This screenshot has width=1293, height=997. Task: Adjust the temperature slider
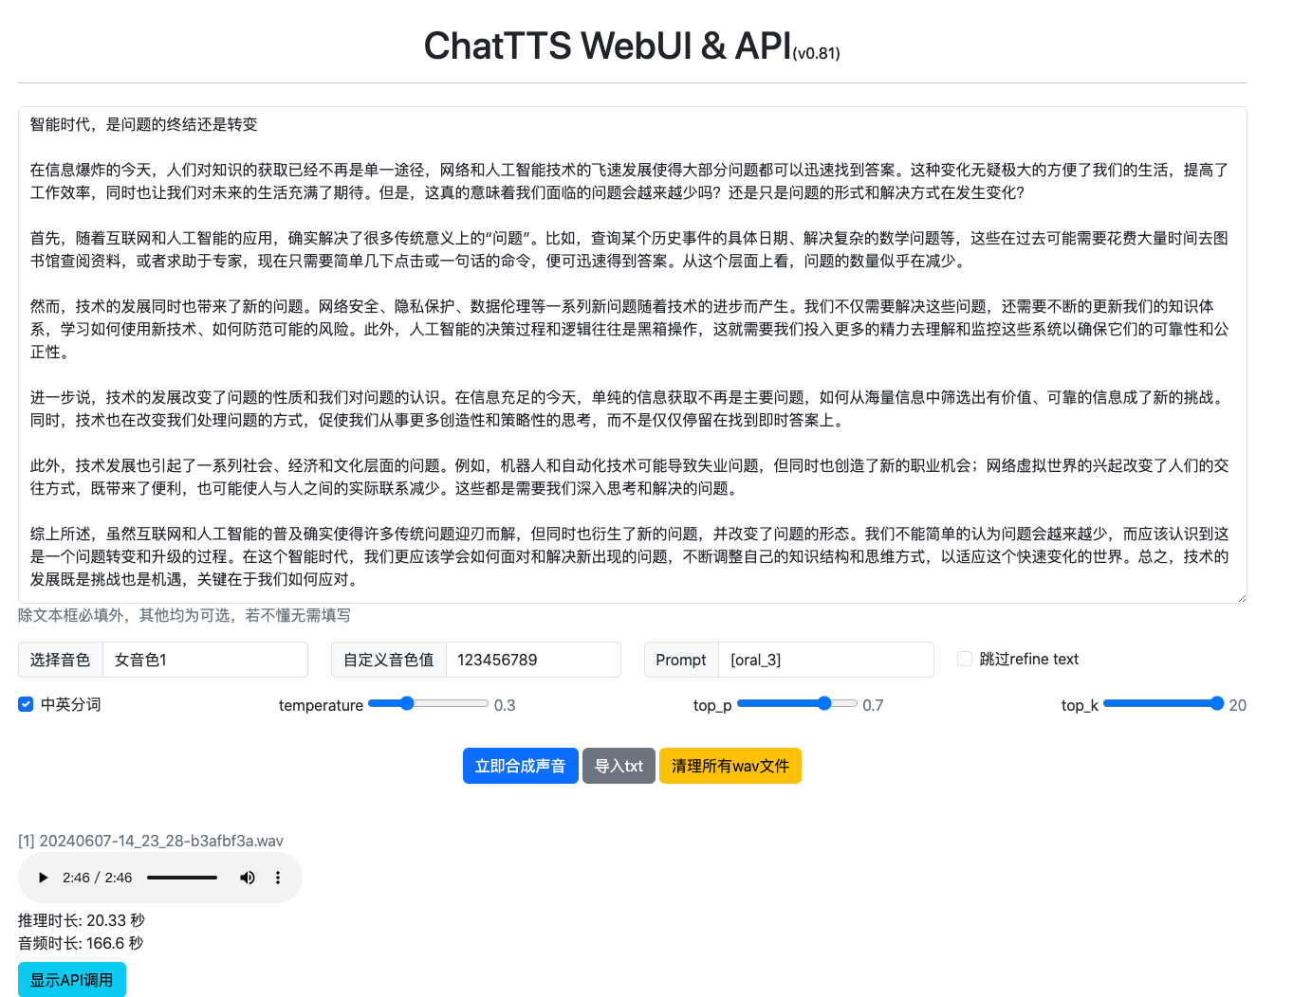428,703
